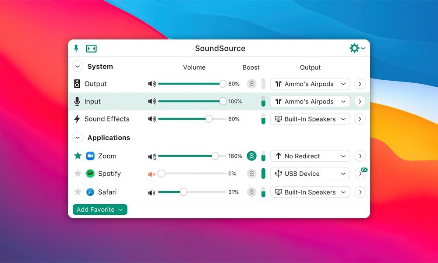Open the Add Favorite menu
The image size is (438, 263).
click(x=99, y=210)
